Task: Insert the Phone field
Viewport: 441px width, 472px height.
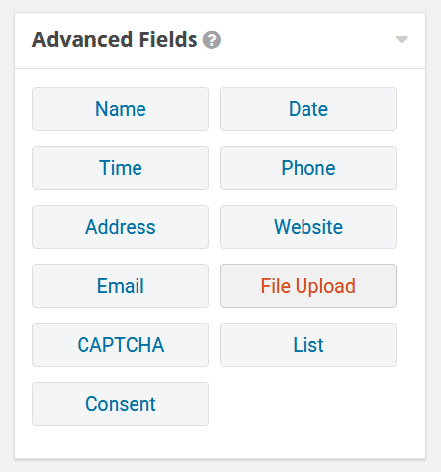Action: 308,168
